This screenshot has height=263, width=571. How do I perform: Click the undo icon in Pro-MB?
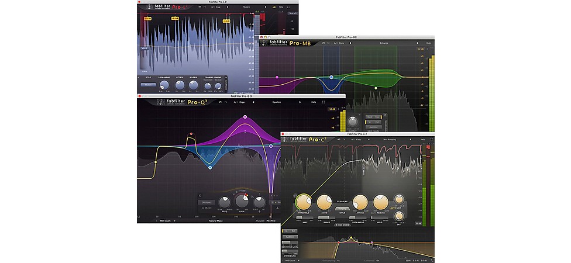324,43
